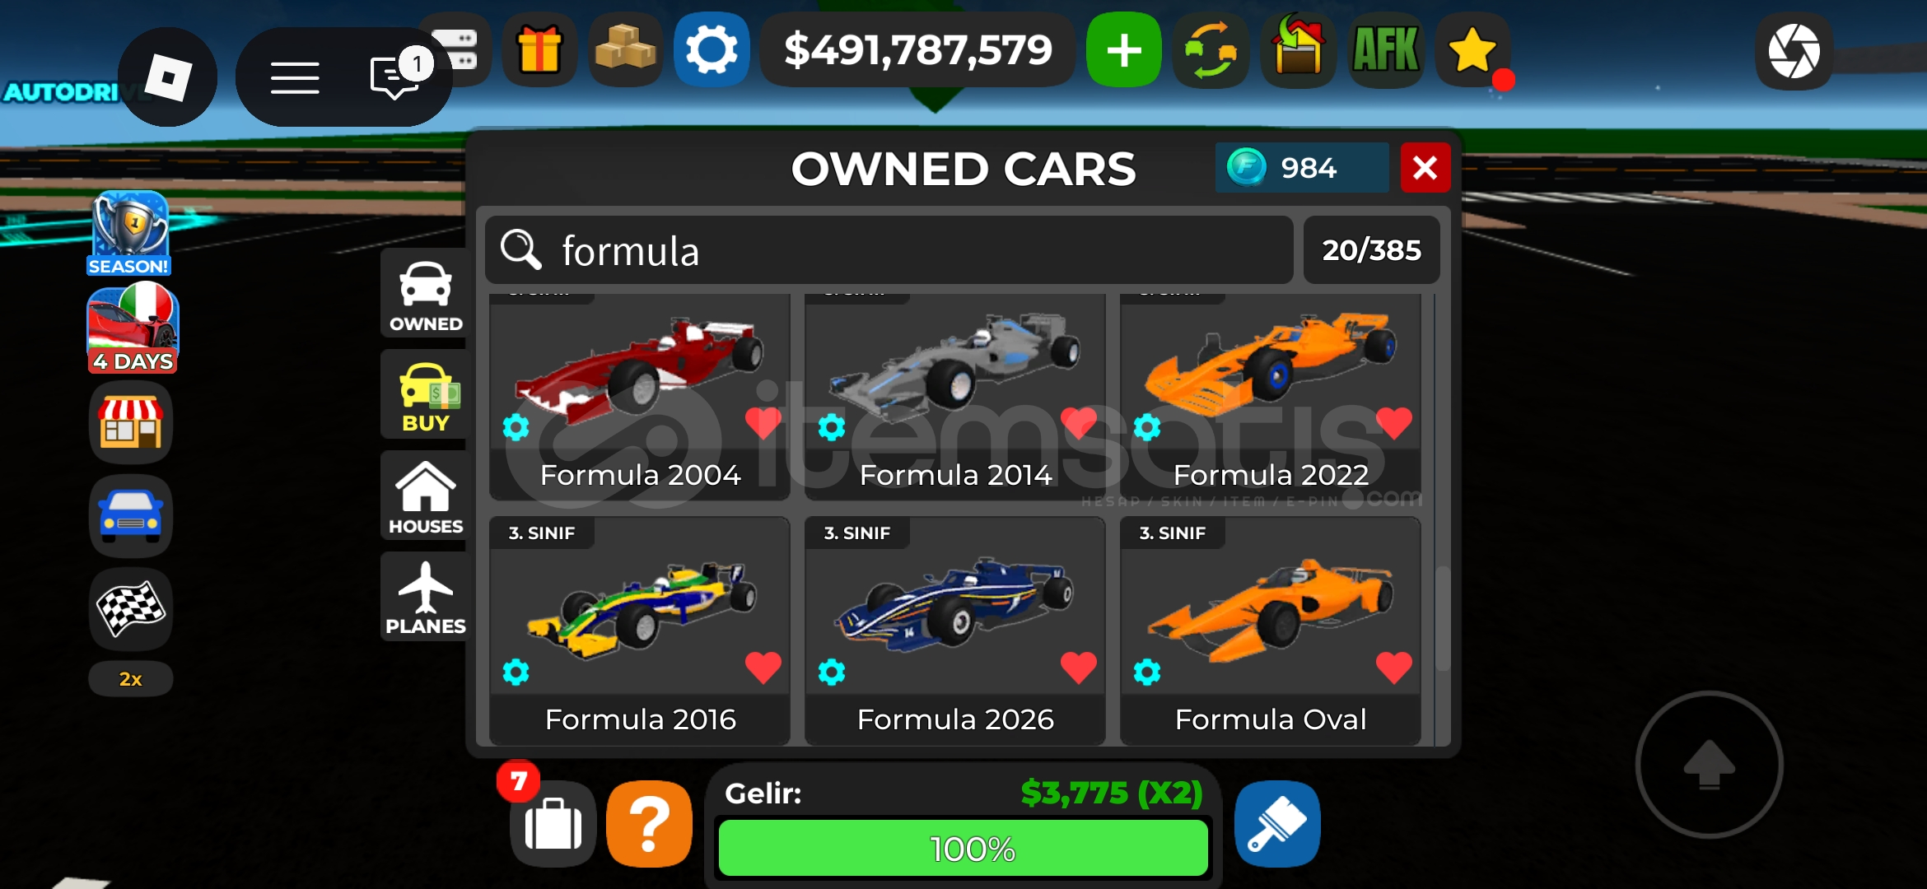Toggle favorite heart on Formula Oval

pos(1393,668)
